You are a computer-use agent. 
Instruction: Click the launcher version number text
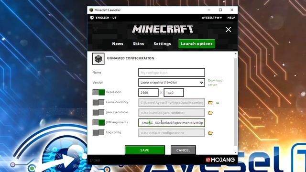pyautogui.click(x=95, y=161)
